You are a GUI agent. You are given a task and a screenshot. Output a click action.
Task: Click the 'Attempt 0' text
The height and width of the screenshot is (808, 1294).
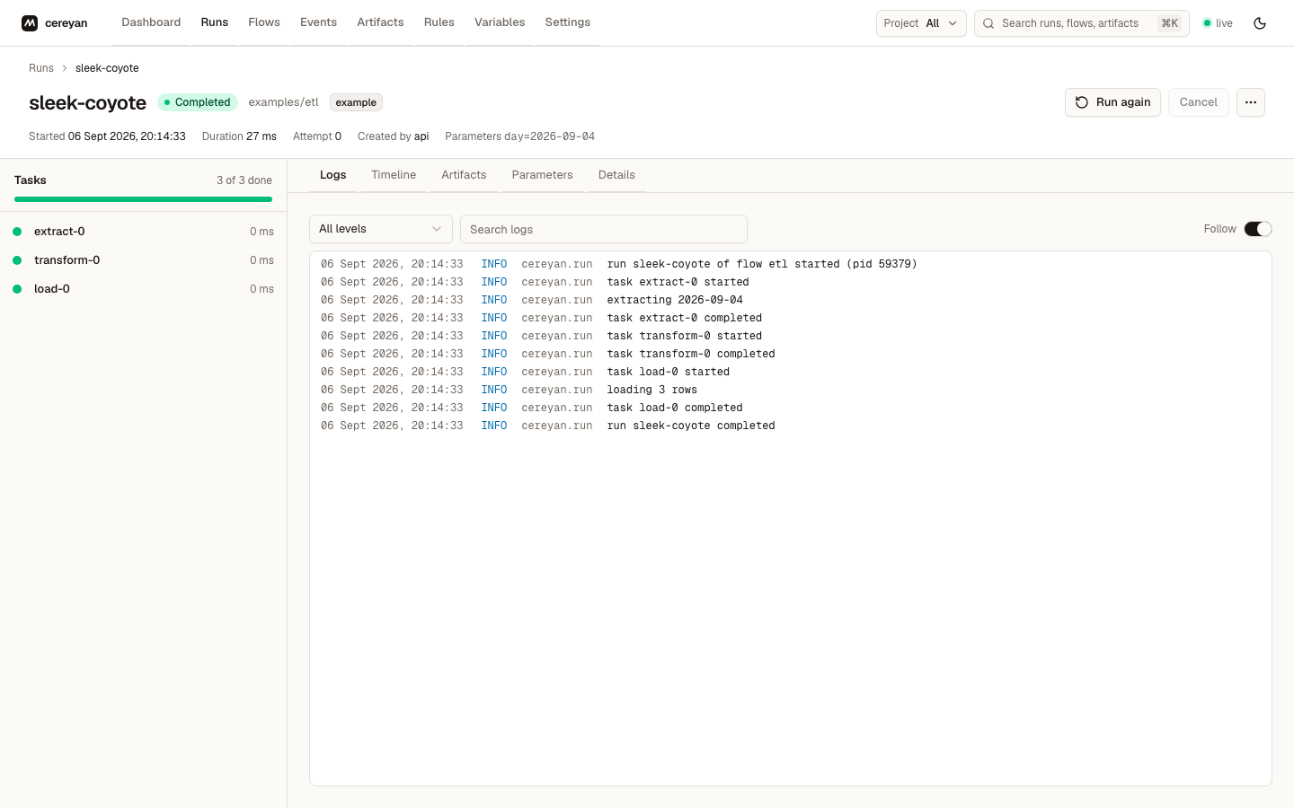[317, 136]
